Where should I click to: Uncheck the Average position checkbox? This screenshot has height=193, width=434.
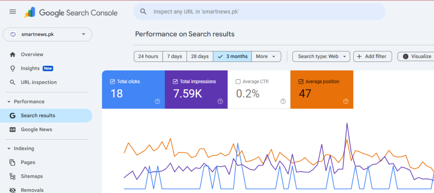point(301,82)
